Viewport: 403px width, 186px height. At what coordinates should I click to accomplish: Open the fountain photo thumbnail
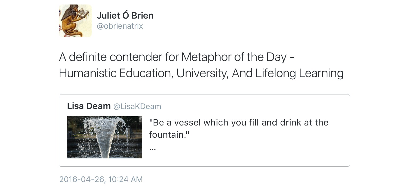[x=104, y=137]
